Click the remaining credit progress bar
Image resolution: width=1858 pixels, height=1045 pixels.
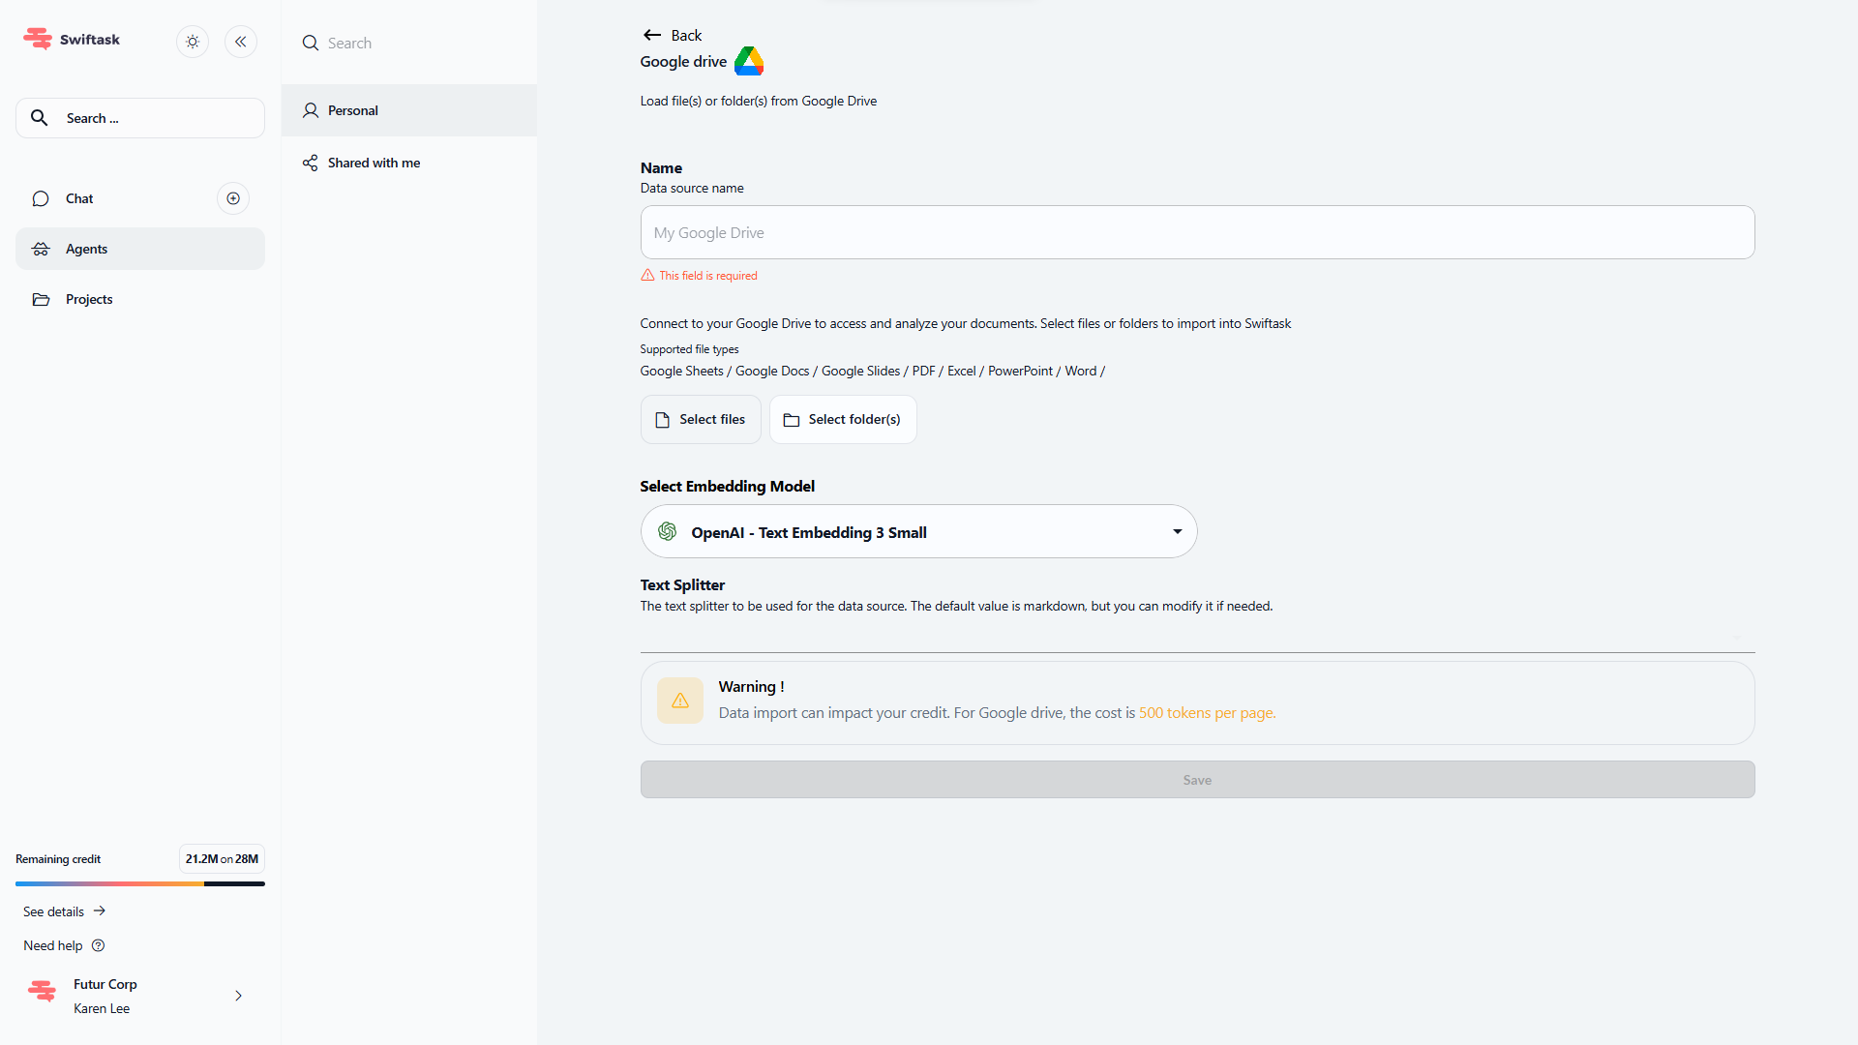140,883
